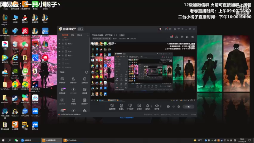Click 修改 to edit stream title
The width and height of the screenshot is (254, 143).
[x=122, y=35]
